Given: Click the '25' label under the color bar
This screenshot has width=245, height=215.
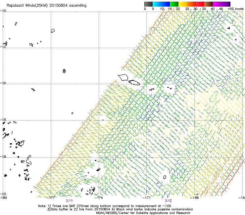Looking at the screenshot, I should pyautogui.click(x=187, y=9).
